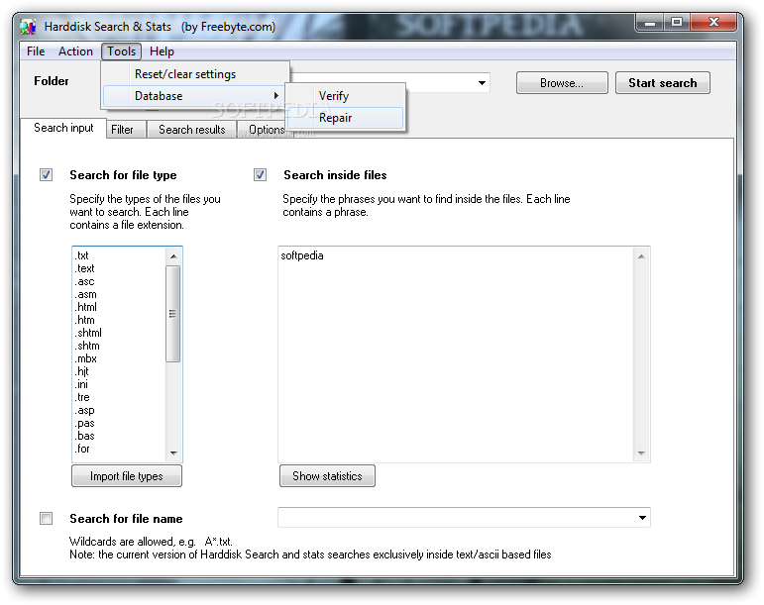Click the file types list scrollbar thumb
Screen dimensions: 764x605
[173, 314]
